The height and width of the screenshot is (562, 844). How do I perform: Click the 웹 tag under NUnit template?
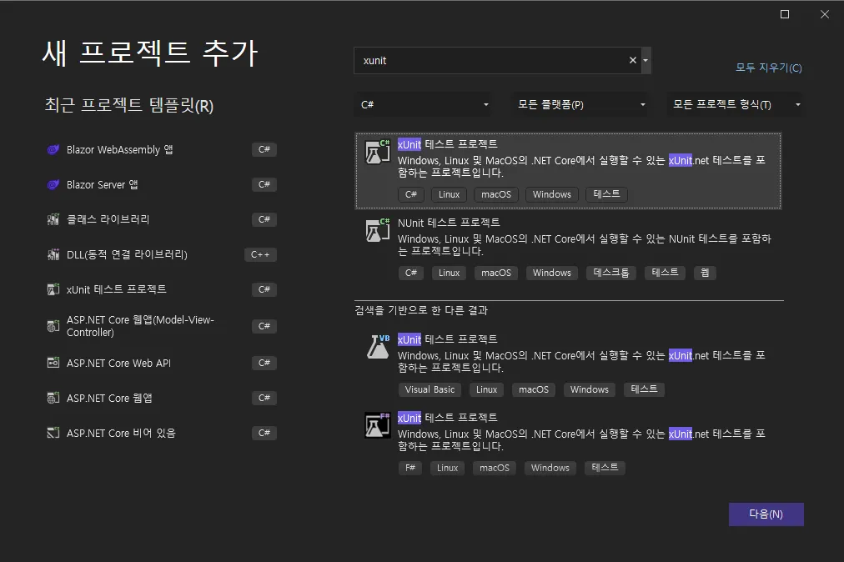705,273
